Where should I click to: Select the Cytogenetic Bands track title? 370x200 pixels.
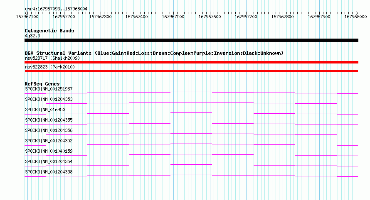[x=49, y=31]
